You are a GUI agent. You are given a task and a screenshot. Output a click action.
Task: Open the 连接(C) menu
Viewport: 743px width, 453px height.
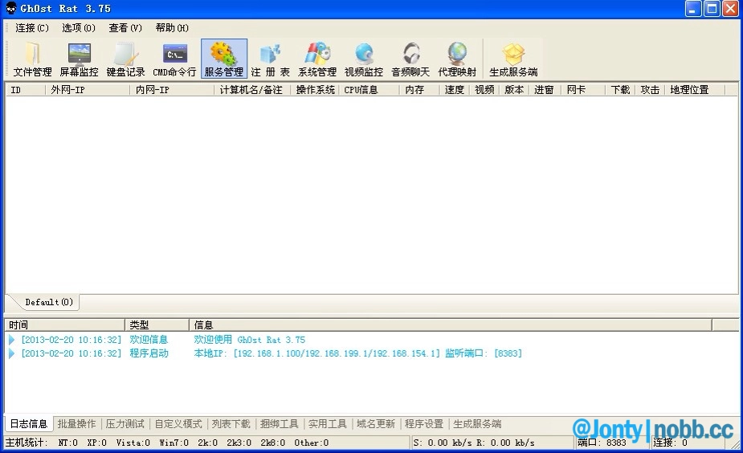[x=32, y=28]
